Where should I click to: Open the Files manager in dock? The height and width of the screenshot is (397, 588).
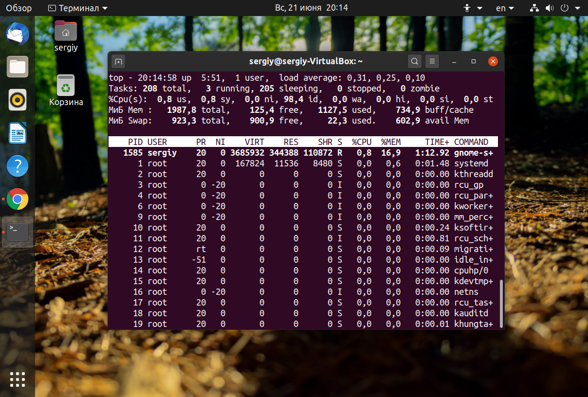point(18,67)
